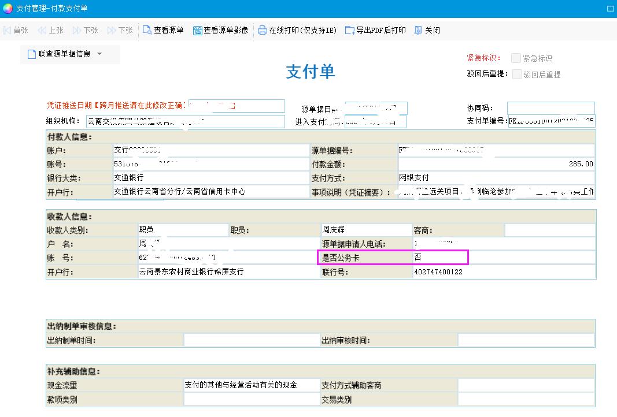This screenshot has width=617, height=417.
Task: Click 在线打印(仅支持IE) print icon
Action: (263, 30)
